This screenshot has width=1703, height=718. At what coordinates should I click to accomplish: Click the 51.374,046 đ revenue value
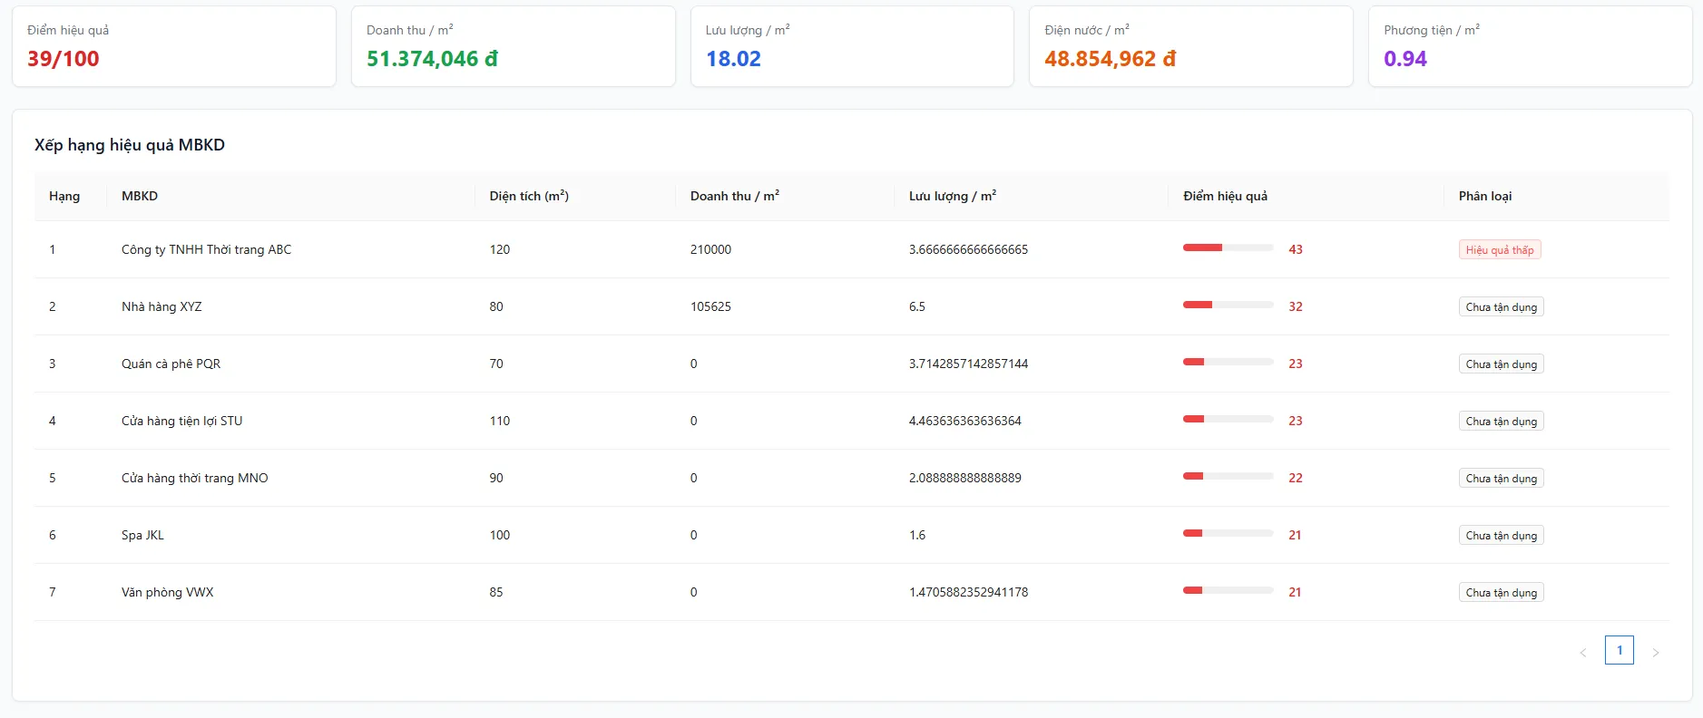(433, 59)
